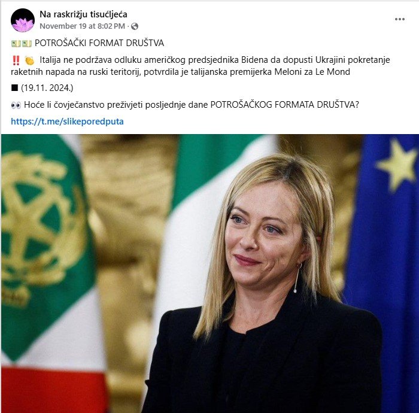The height and width of the screenshot is (413, 419).
Task: Click the paragraph starting with Italija ne podržava
Action: click(x=201, y=66)
